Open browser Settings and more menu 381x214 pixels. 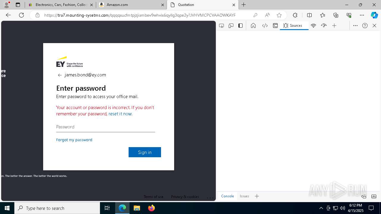coord(362,15)
